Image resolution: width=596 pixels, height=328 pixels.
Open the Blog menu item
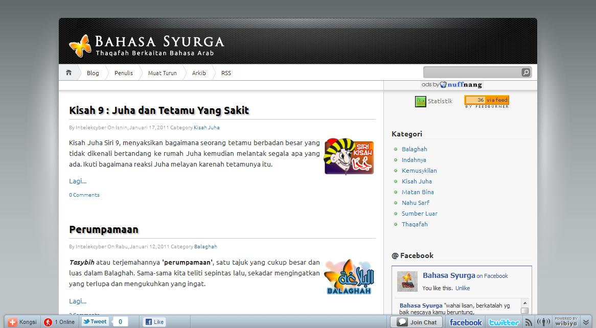pyautogui.click(x=93, y=73)
